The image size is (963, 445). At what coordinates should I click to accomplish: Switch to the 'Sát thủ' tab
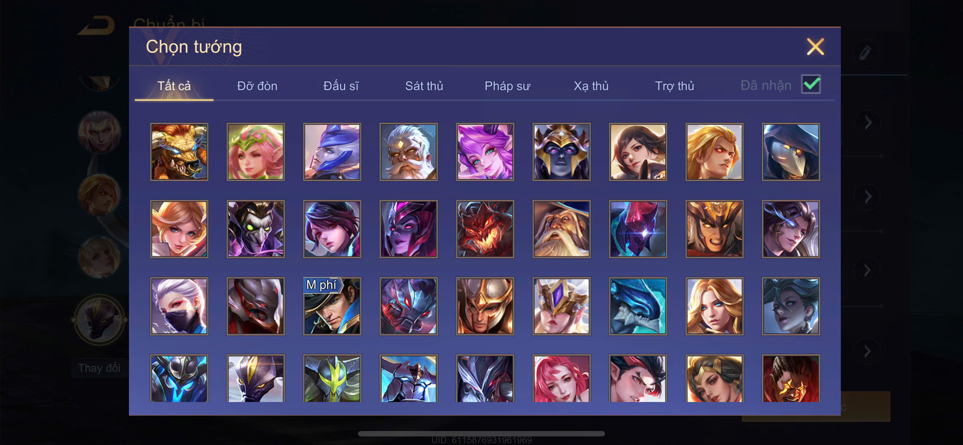[x=424, y=86]
